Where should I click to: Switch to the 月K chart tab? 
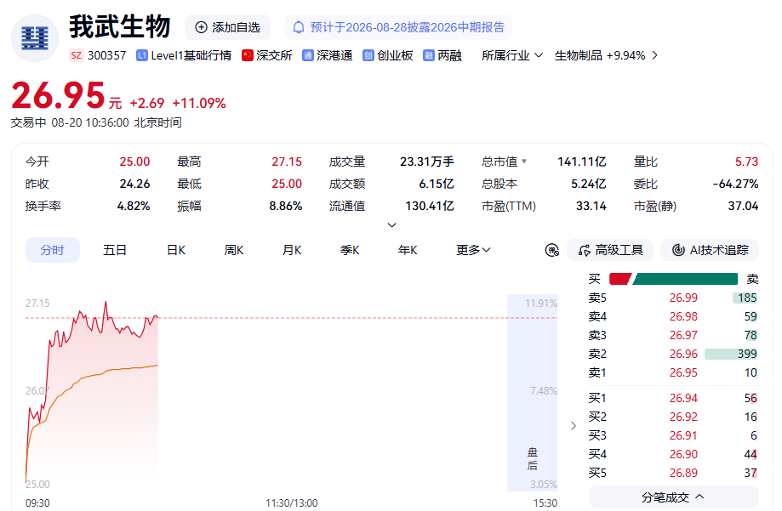[x=292, y=250]
